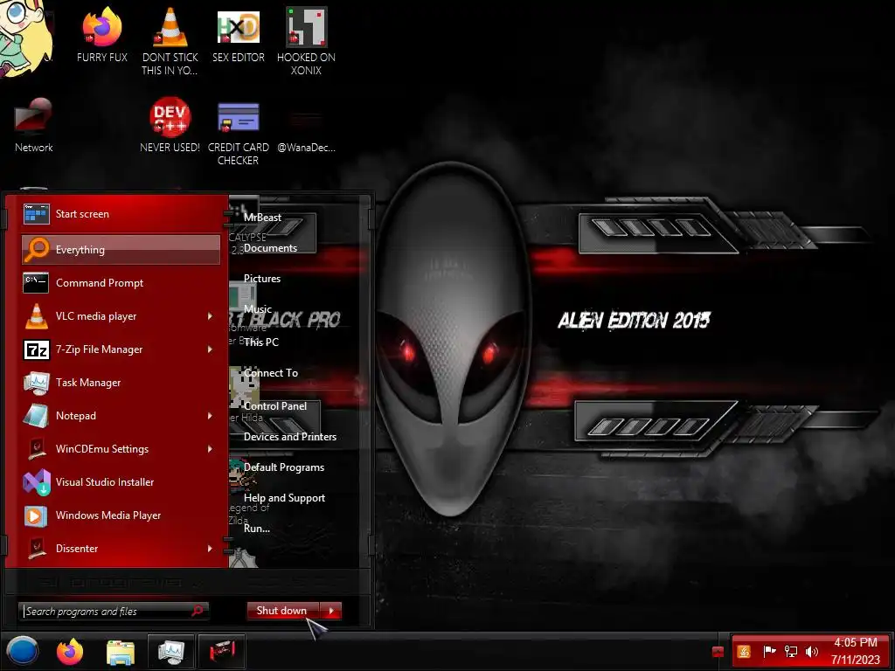The width and height of the screenshot is (895, 671).
Task: Click the Visual Studio Installer icon
Action: (x=36, y=482)
